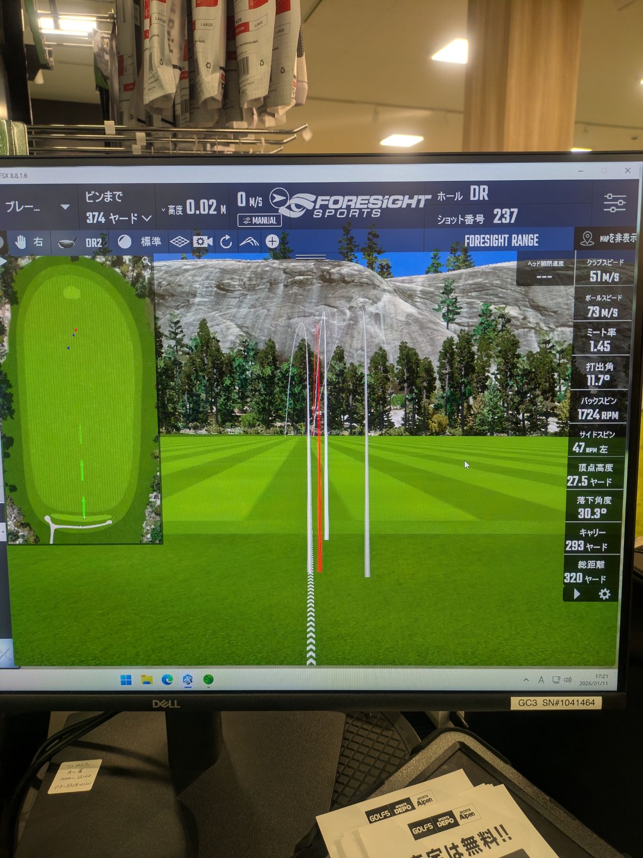Expand the プレー mode dropdown
Image resolution: width=643 pixels, height=858 pixels.
[65, 207]
